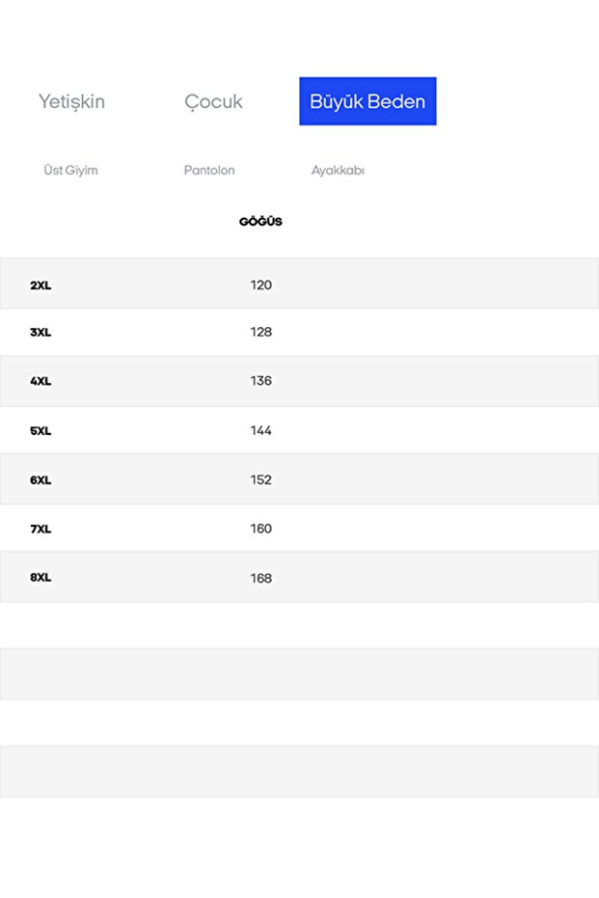Click the 152 measurement value
The height and width of the screenshot is (898, 599).
click(260, 480)
